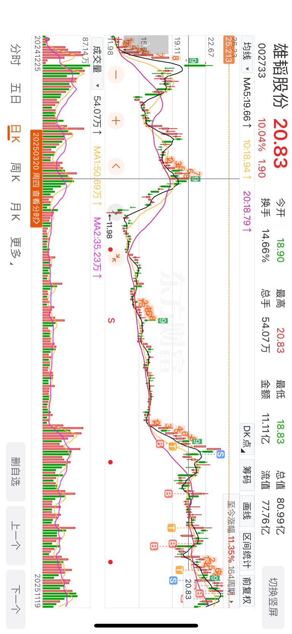The image size is (292, 634).
Task: Go to previous stock with 上一个
Action: click(x=16, y=536)
